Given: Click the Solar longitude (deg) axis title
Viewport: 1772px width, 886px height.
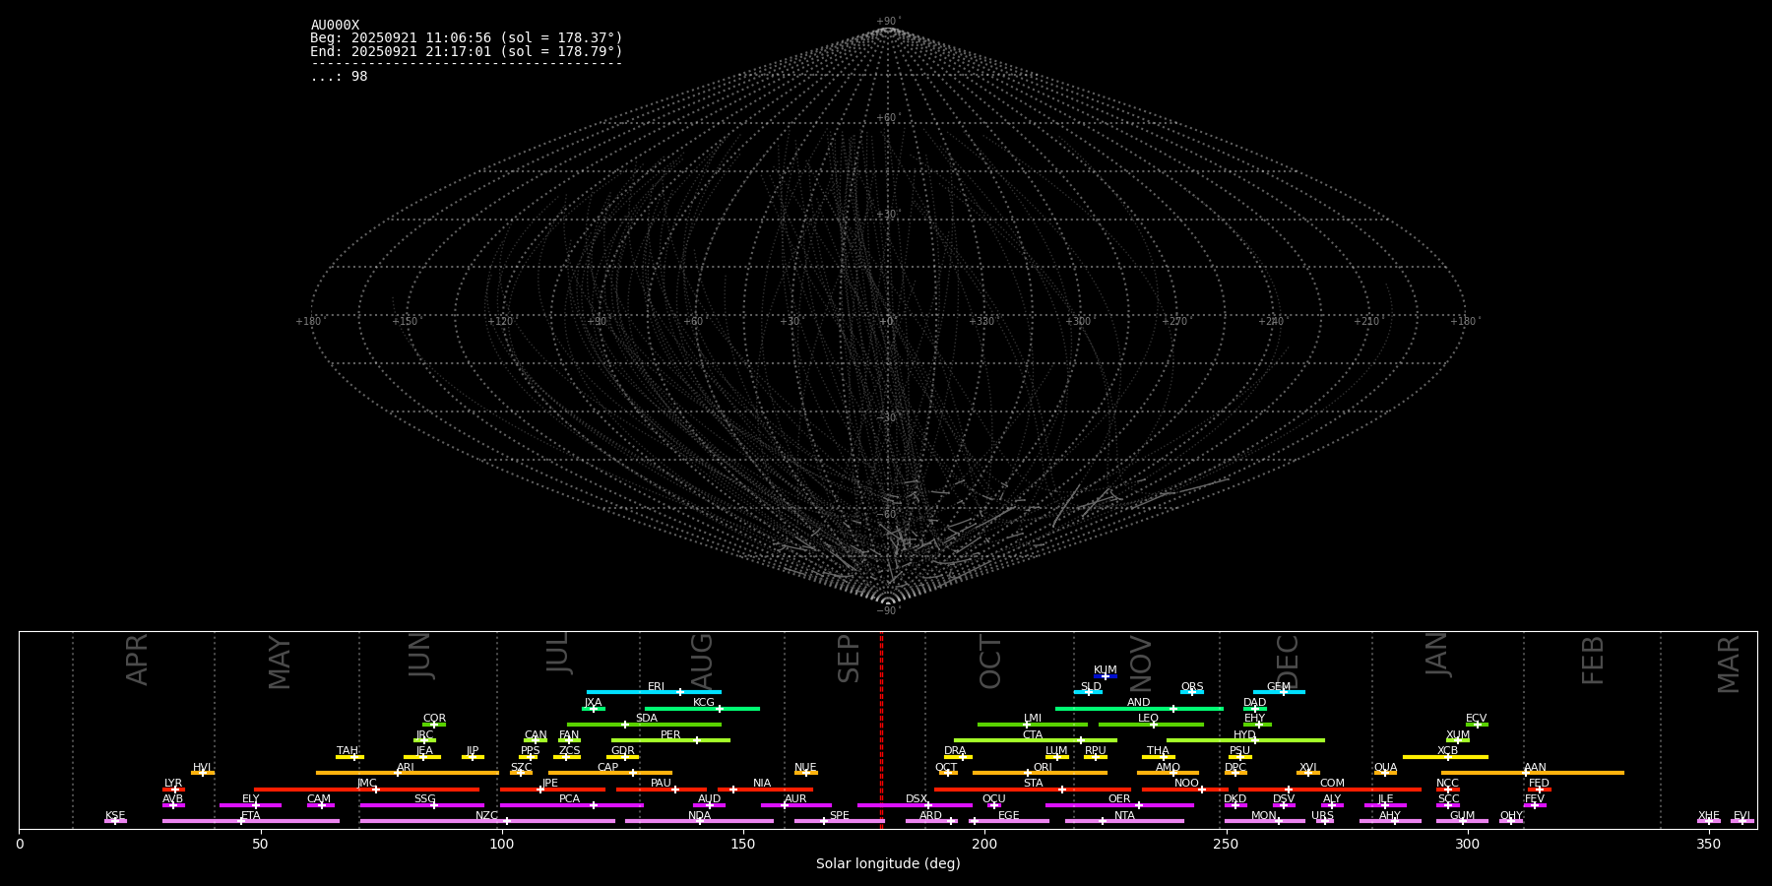Looking at the screenshot, I should [888, 863].
